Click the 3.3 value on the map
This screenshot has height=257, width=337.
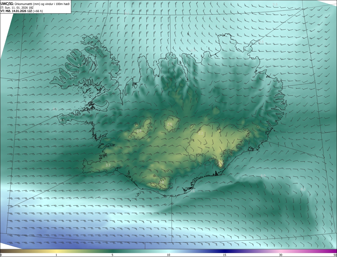pyautogui.click(x=108, y=165)
